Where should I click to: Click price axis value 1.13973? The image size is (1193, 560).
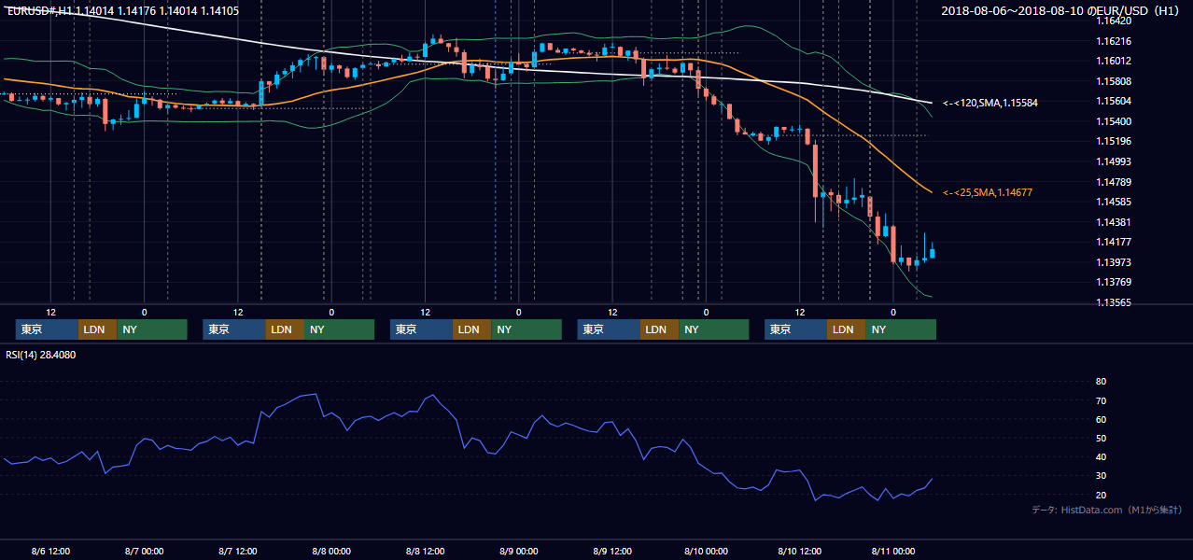click(x=1114, y=262)
